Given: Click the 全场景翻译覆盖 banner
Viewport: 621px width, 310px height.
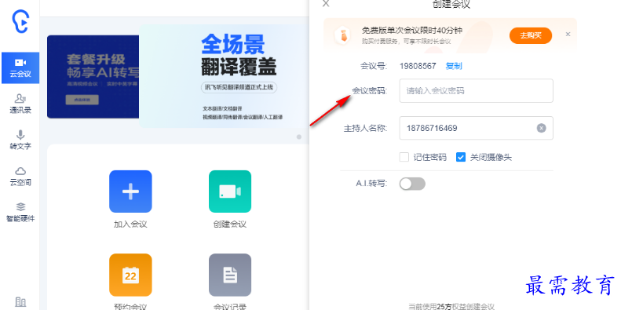Looking at the screenshot, I should click(x=224, y=76).
